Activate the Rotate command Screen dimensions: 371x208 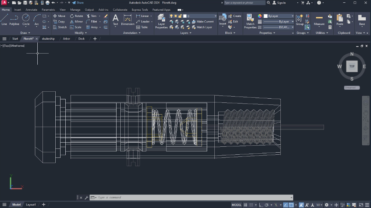[76, 16]
